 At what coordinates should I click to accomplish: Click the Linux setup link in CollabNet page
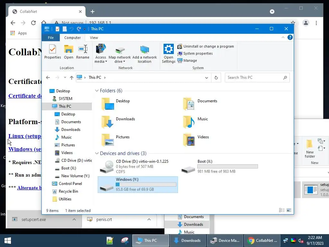point(25,136)
